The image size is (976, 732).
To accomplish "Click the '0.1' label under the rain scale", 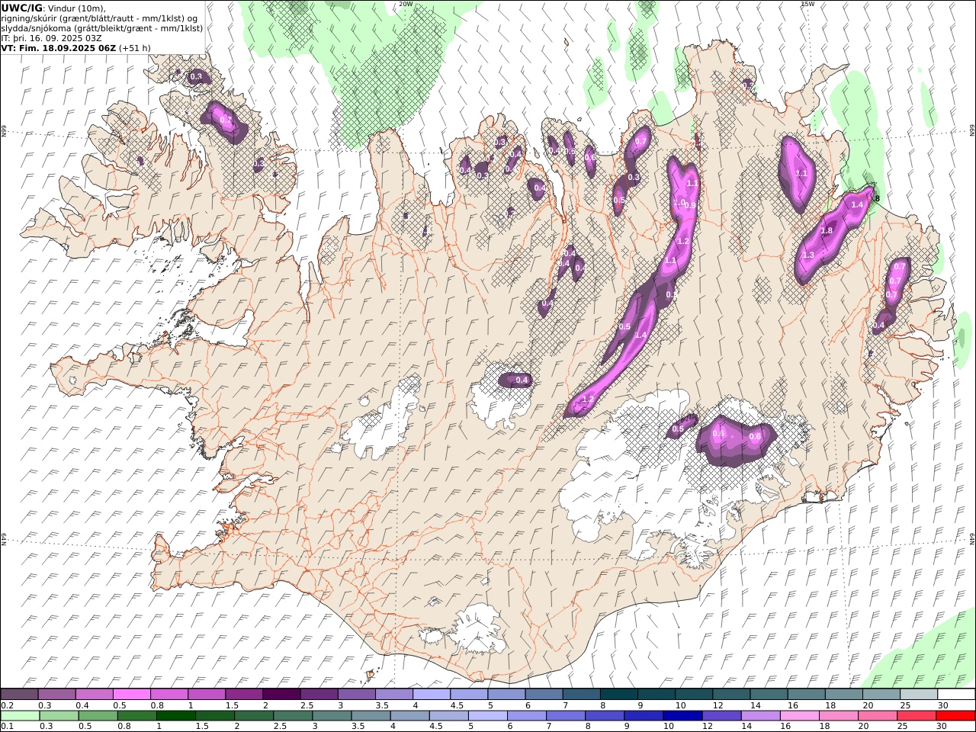I will click(8, 727).
